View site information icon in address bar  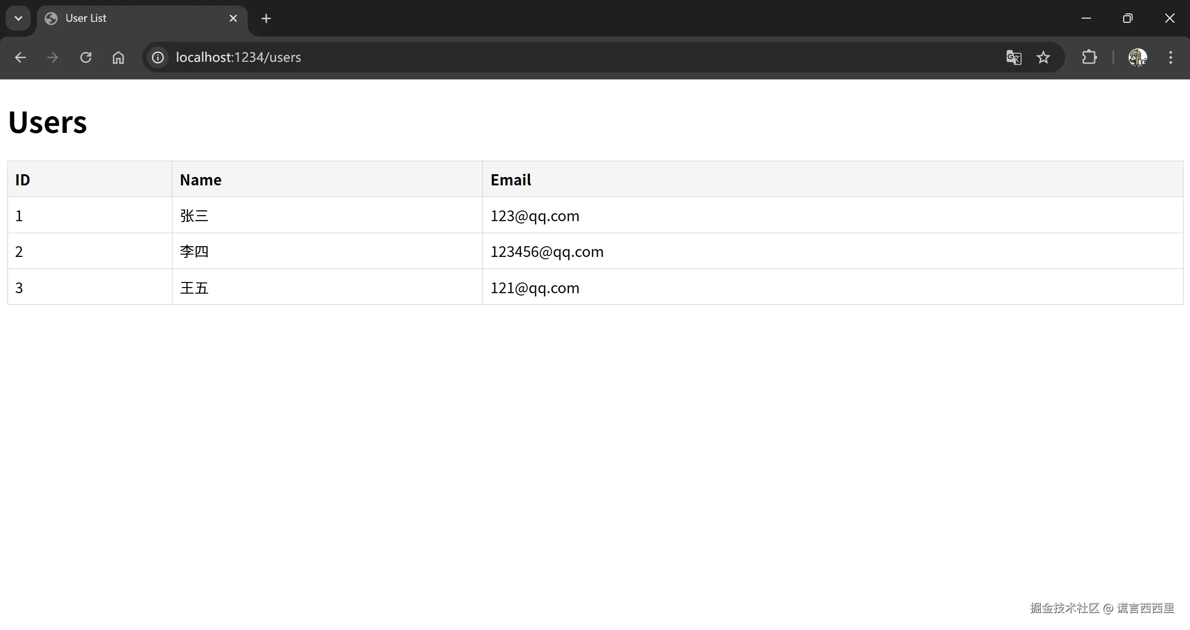(x=158, y=57)
